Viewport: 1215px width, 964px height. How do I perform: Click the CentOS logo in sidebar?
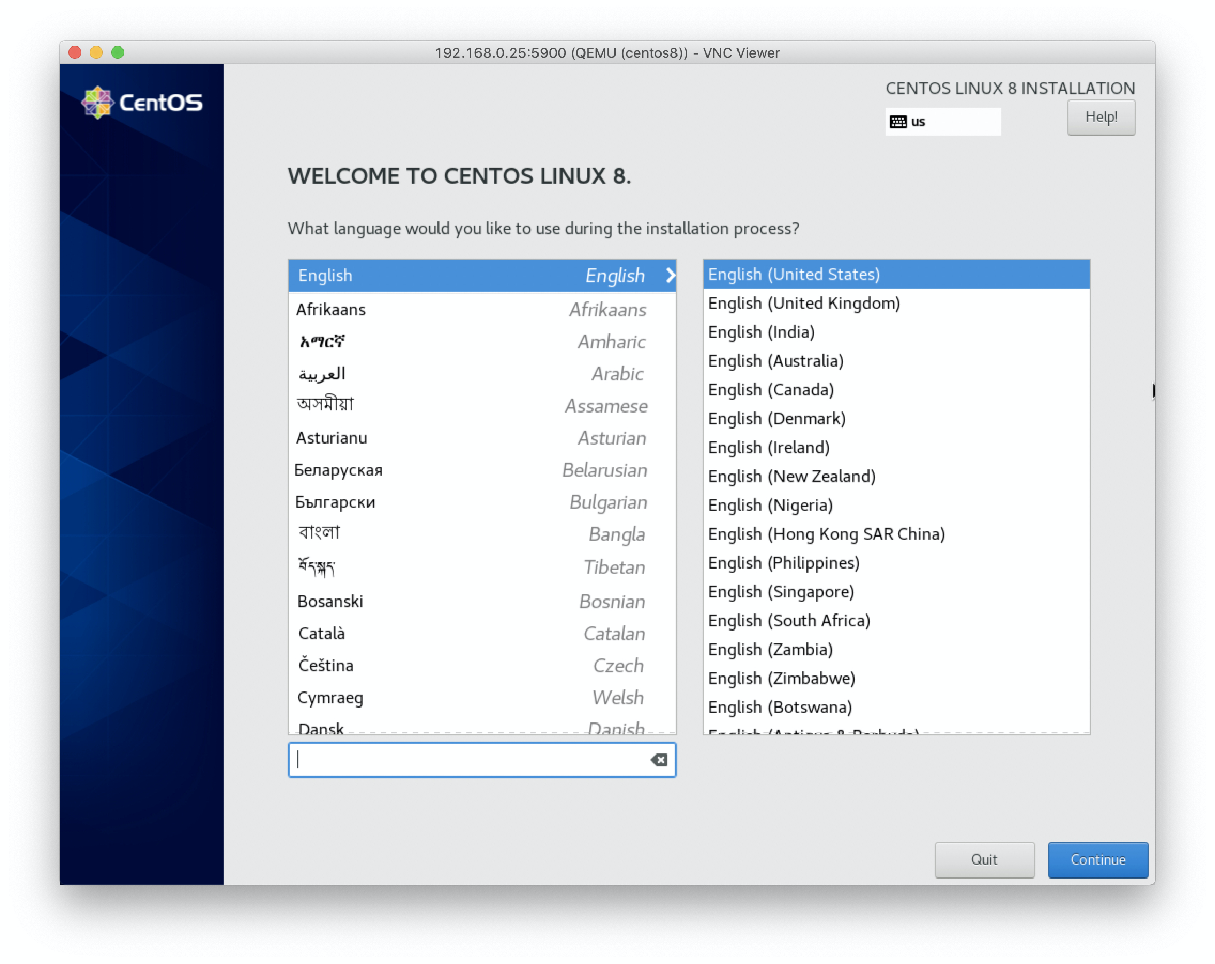142,103
